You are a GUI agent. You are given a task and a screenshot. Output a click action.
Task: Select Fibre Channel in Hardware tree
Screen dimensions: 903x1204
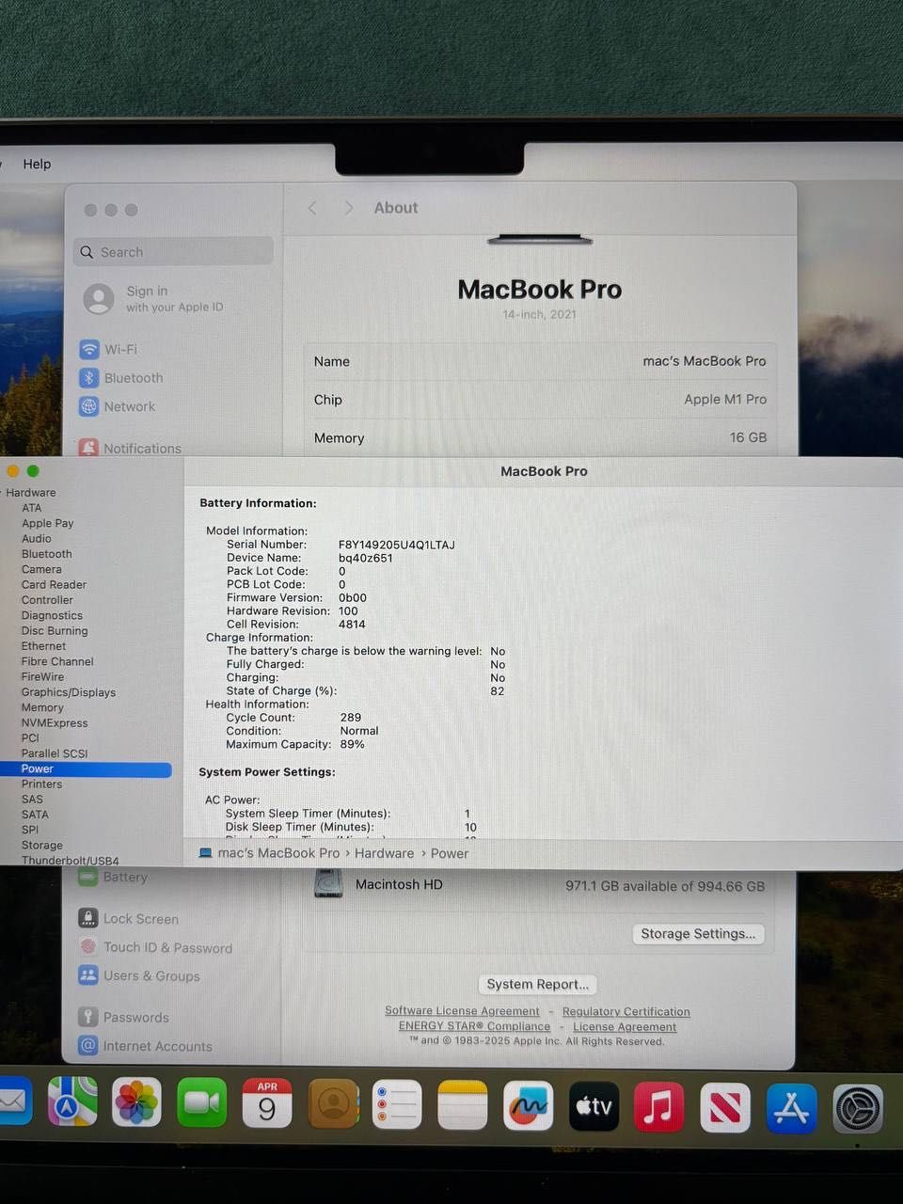57,661
